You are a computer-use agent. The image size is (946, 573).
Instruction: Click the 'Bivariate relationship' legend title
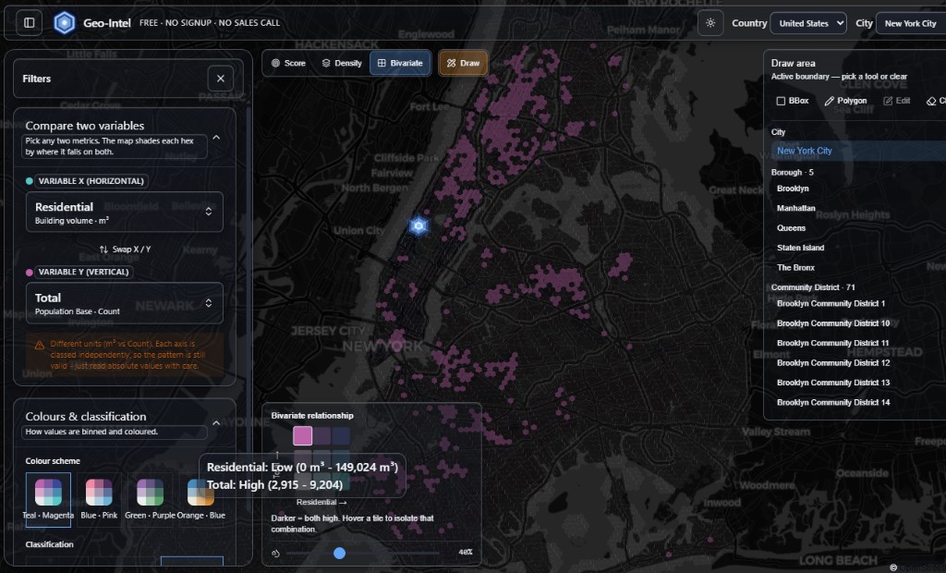click(x=312, y=415)
